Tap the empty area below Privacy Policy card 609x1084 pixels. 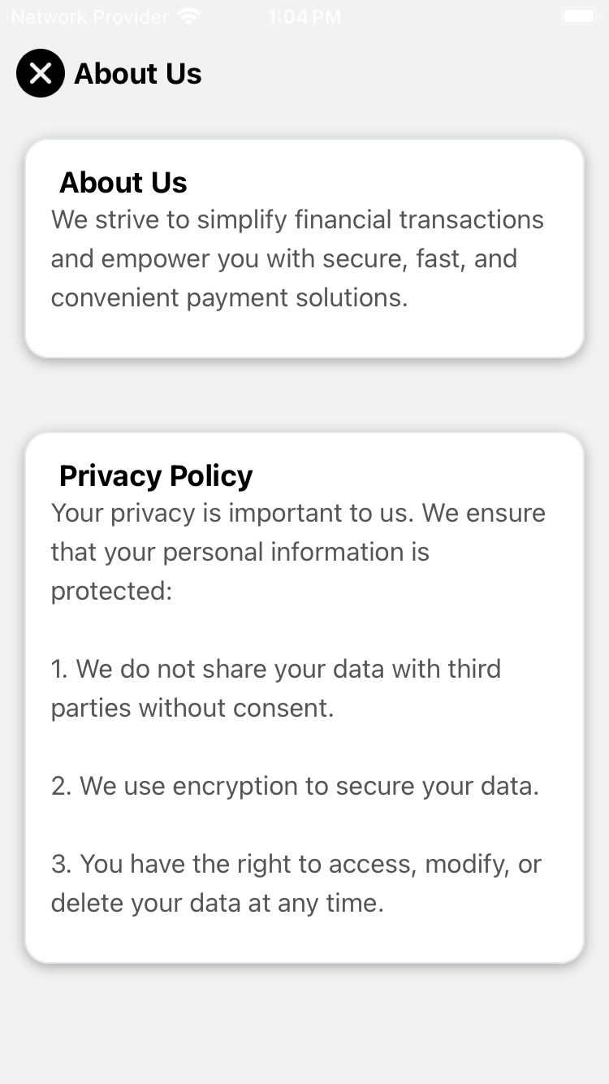(x=304, y=1022)
